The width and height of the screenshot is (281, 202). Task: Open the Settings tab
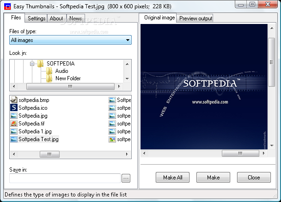[37, 18]
